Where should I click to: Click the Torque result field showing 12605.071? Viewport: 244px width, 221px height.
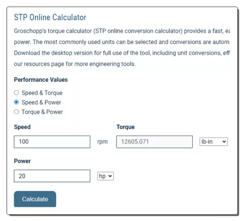pos(154,142)
